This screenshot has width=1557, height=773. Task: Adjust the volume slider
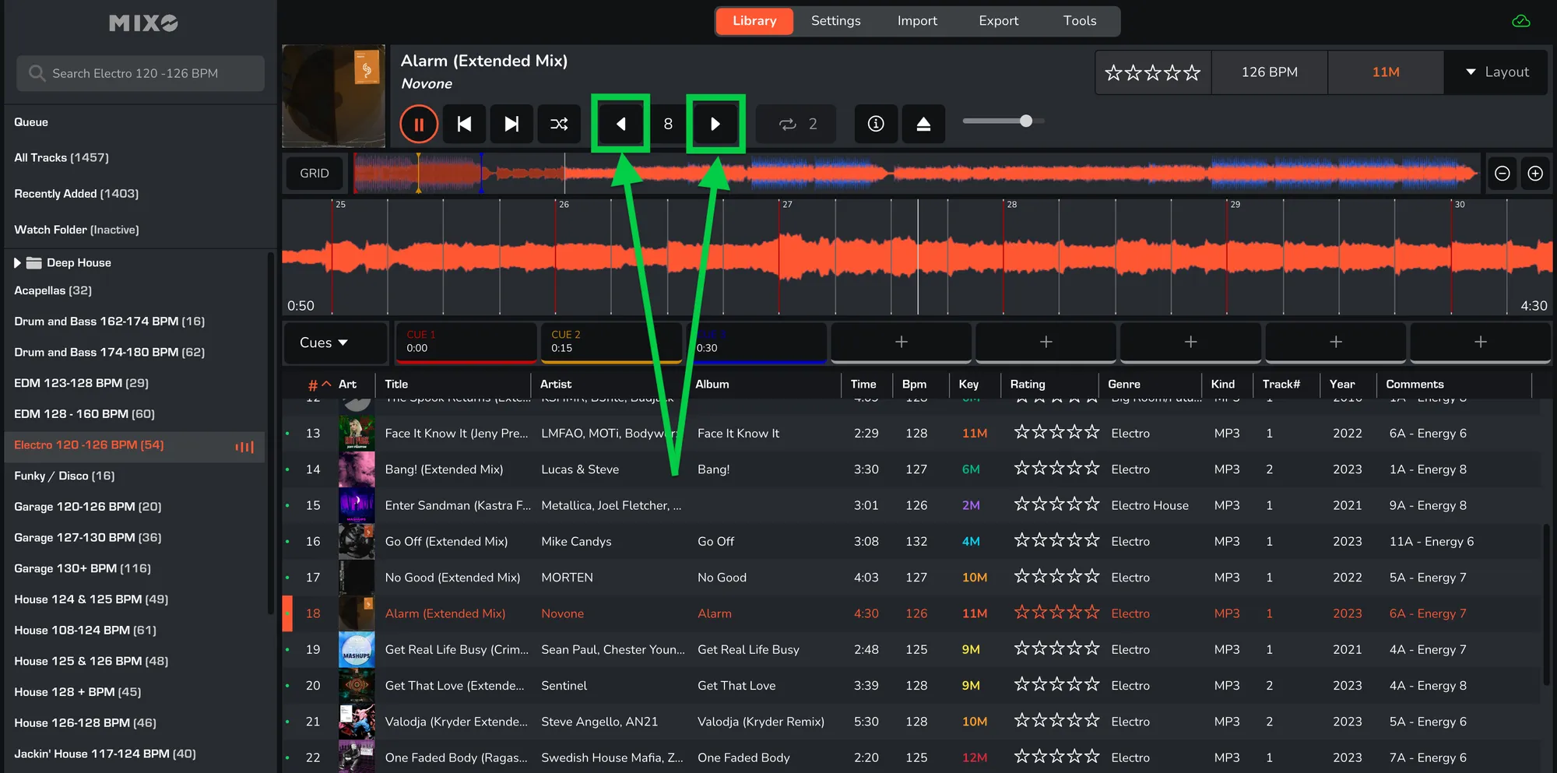pos(1026,121)
